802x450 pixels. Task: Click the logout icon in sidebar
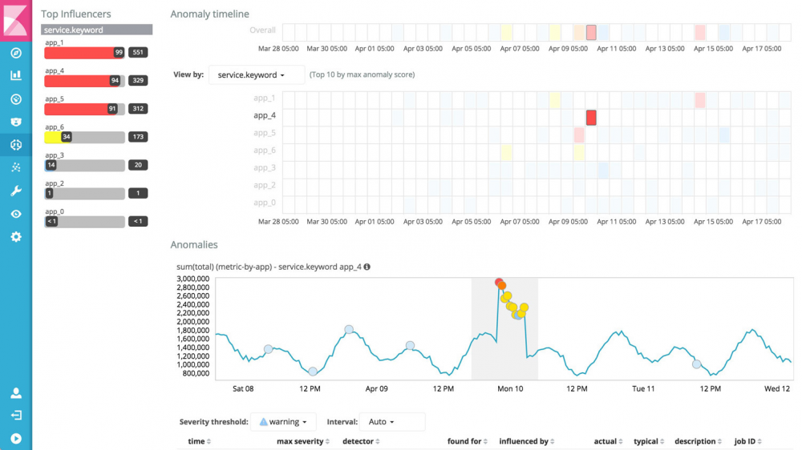(16, 416)
